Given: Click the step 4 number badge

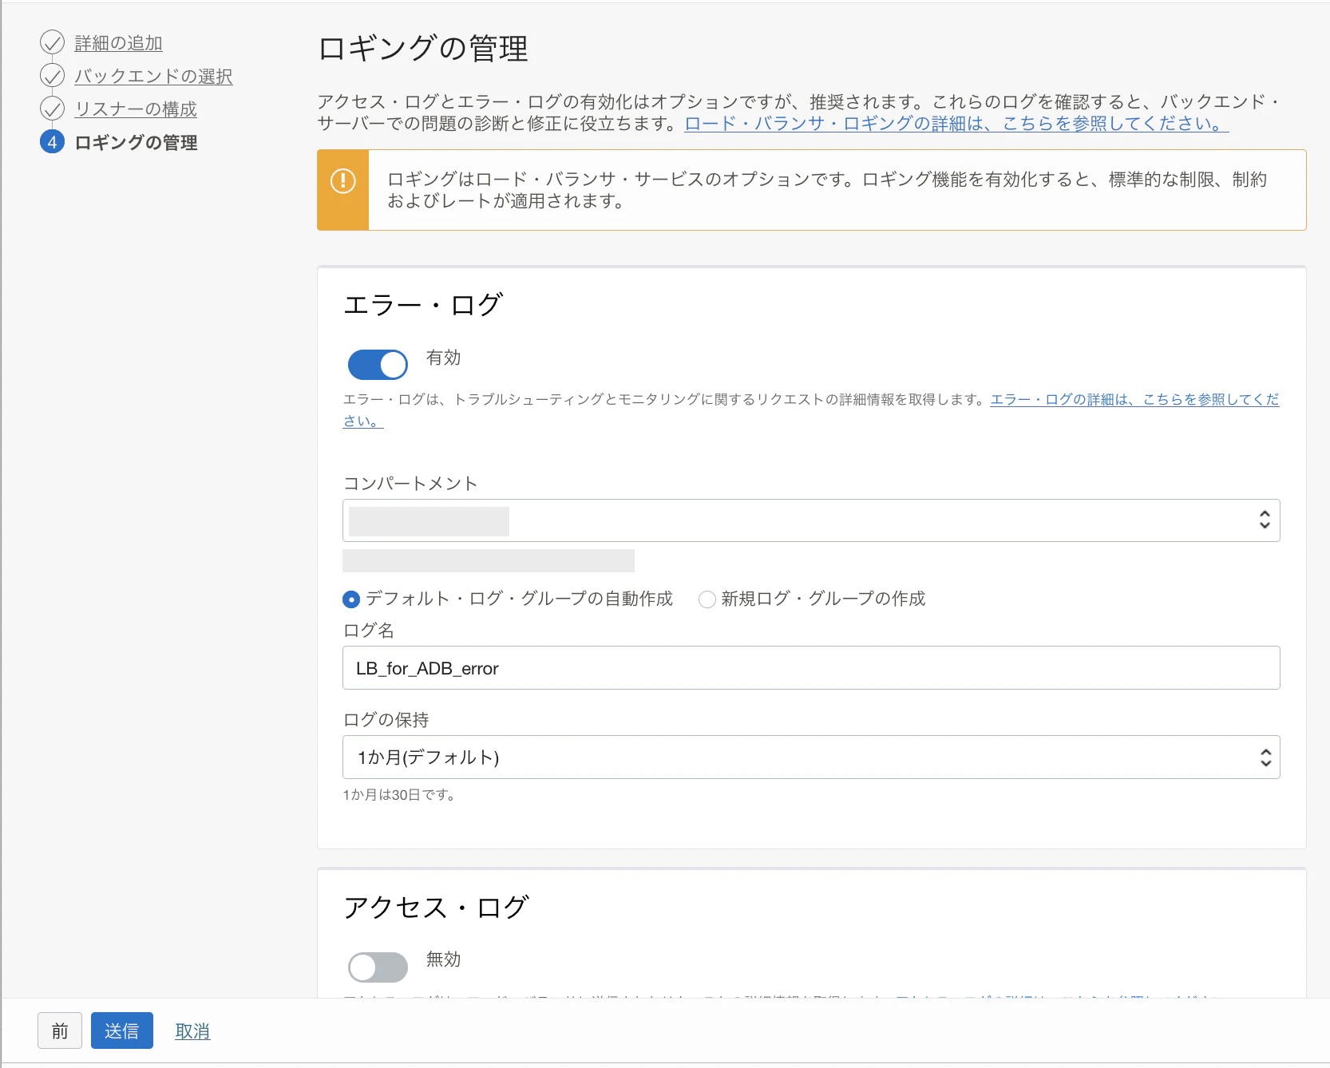Looking at the screenshot, I should pos(52,142).
